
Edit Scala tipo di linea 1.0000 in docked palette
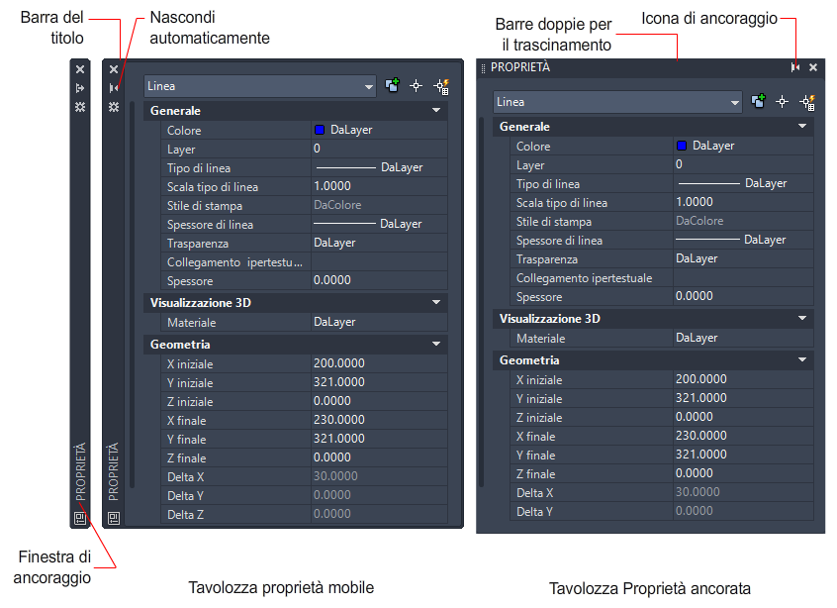[x=743, y=202]
